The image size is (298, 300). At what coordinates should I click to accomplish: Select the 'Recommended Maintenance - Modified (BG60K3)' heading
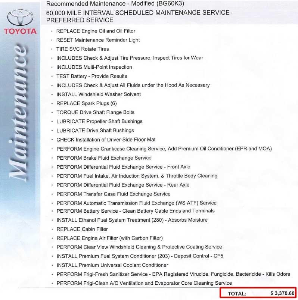(x=115, y=3)
